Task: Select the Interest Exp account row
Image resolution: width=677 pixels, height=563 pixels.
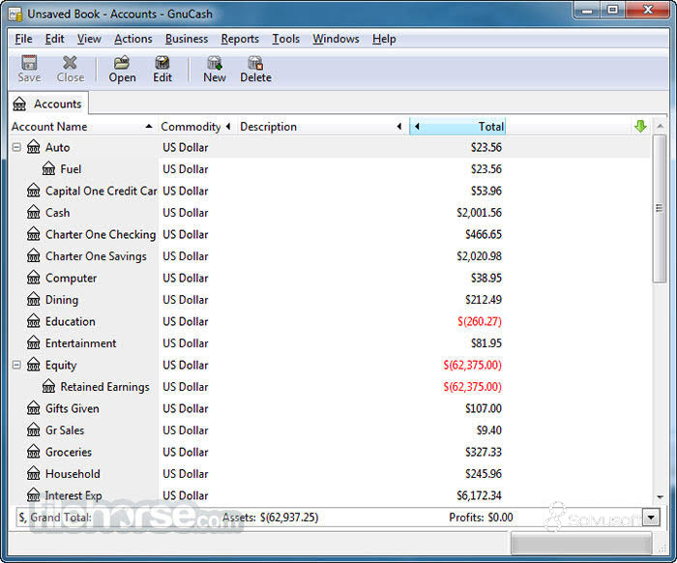Action: pos(330,495)
